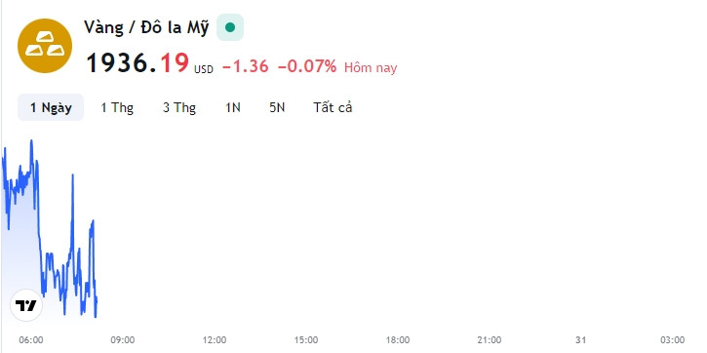Click the Hôm nay label

371,67
